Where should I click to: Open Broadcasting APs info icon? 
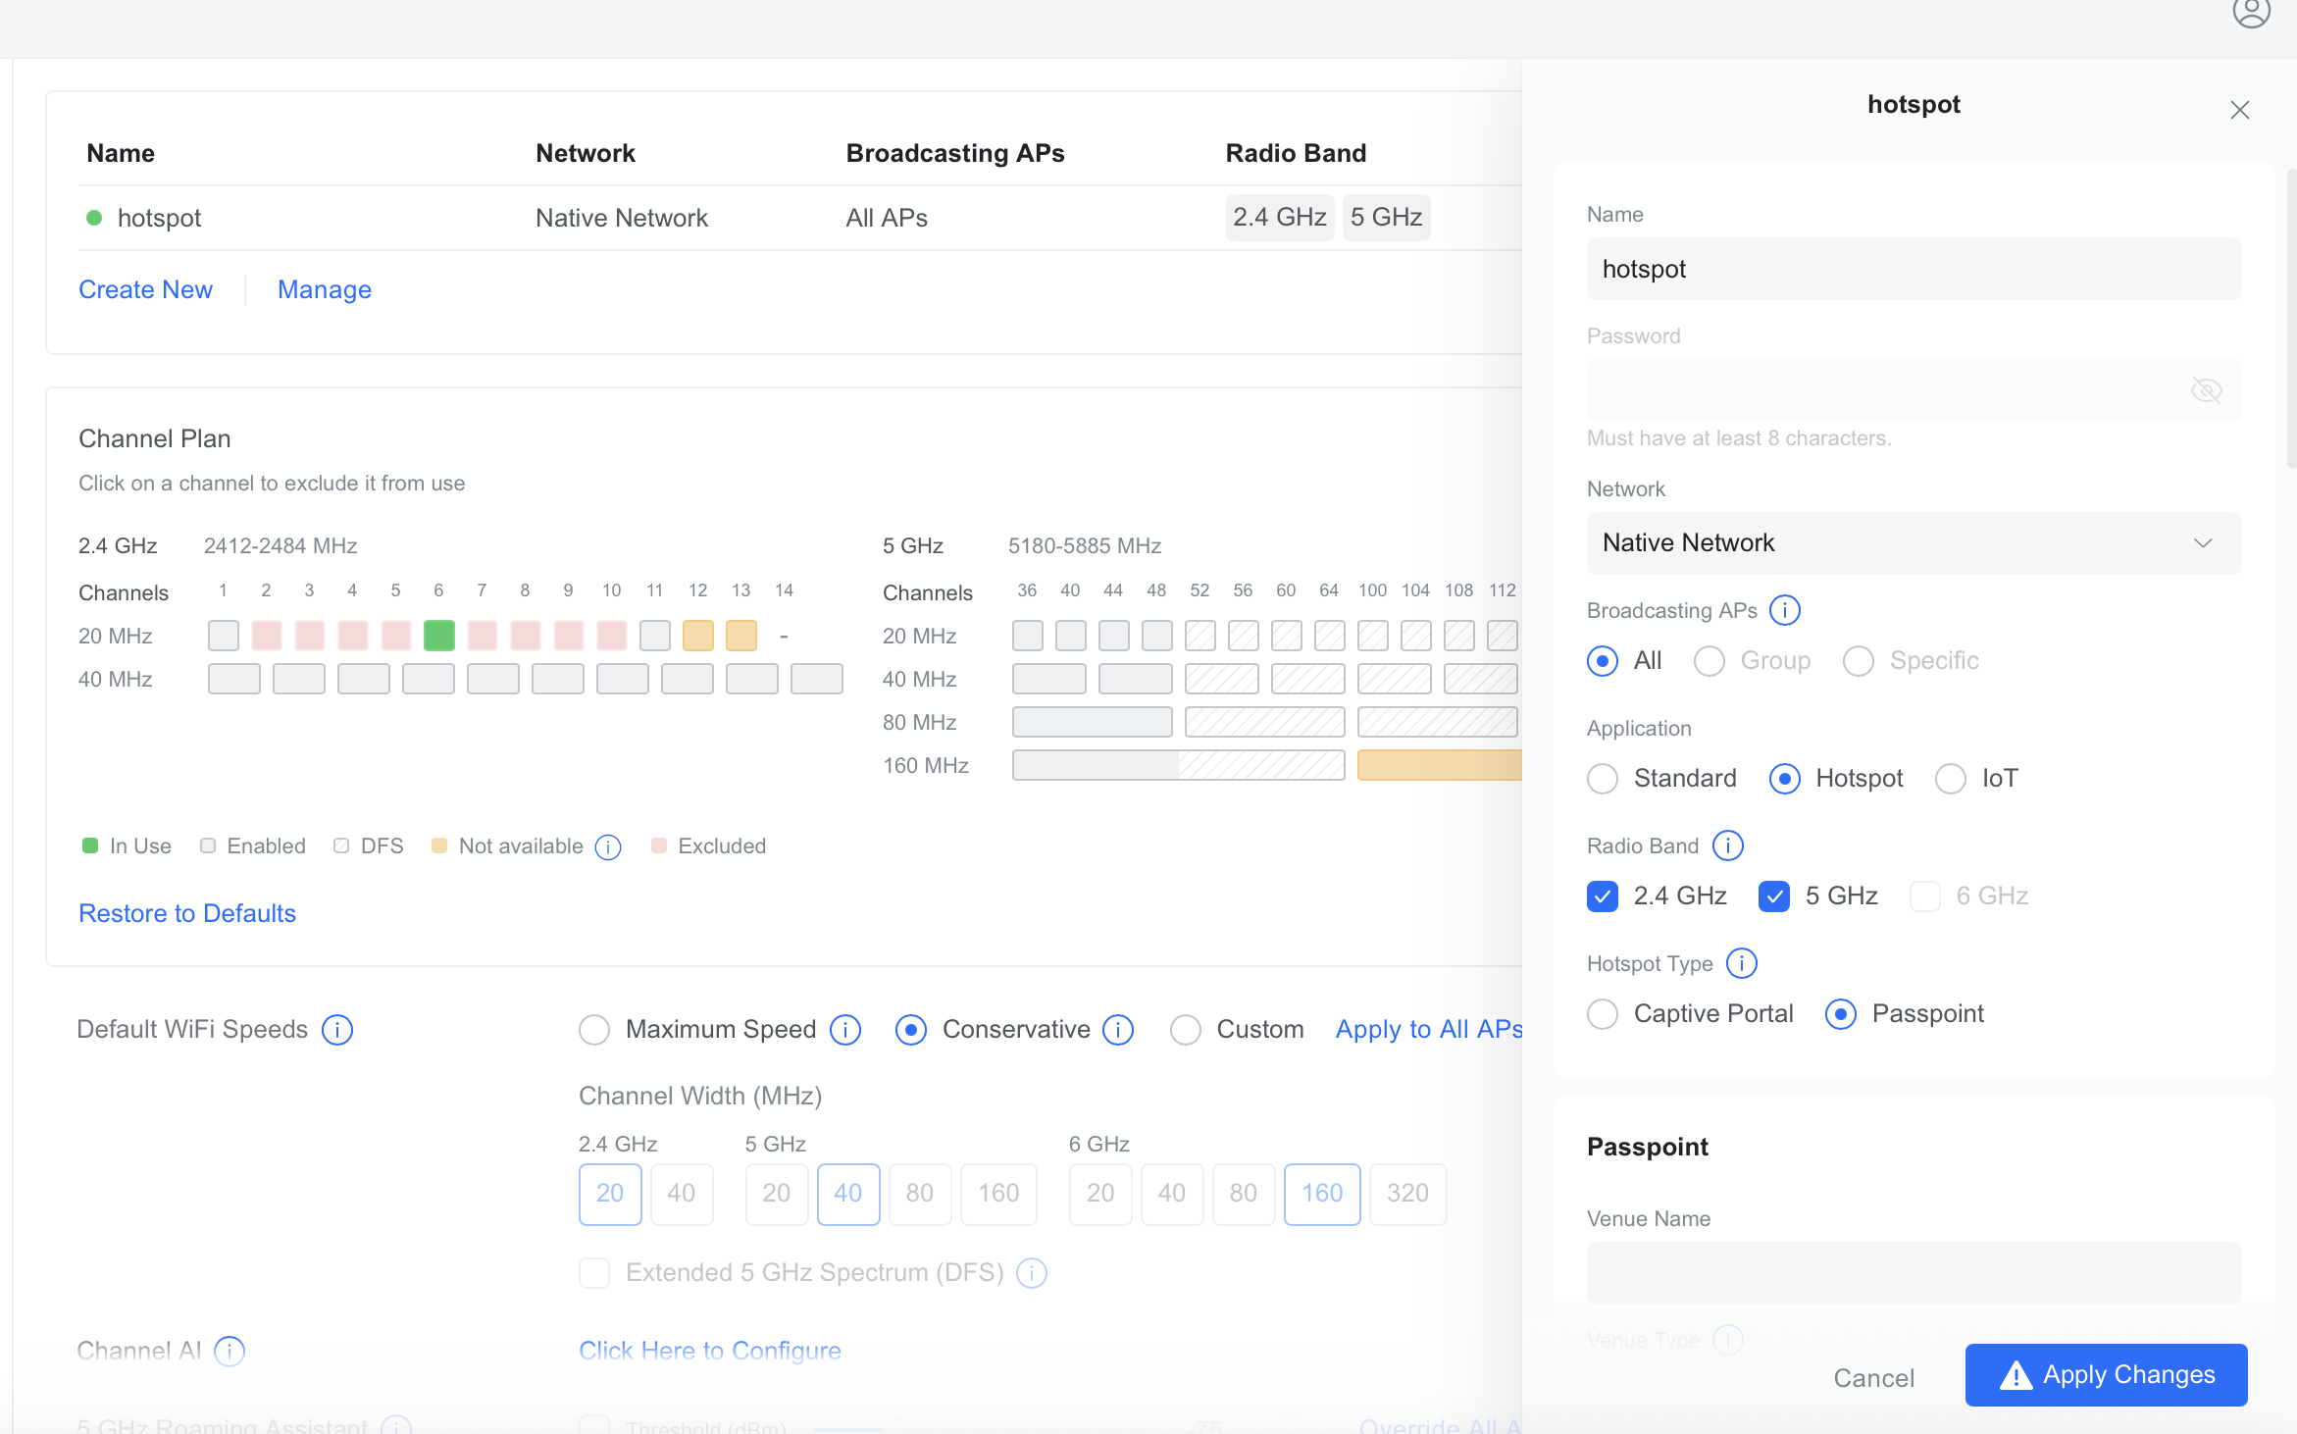[x=1784, y=610]
